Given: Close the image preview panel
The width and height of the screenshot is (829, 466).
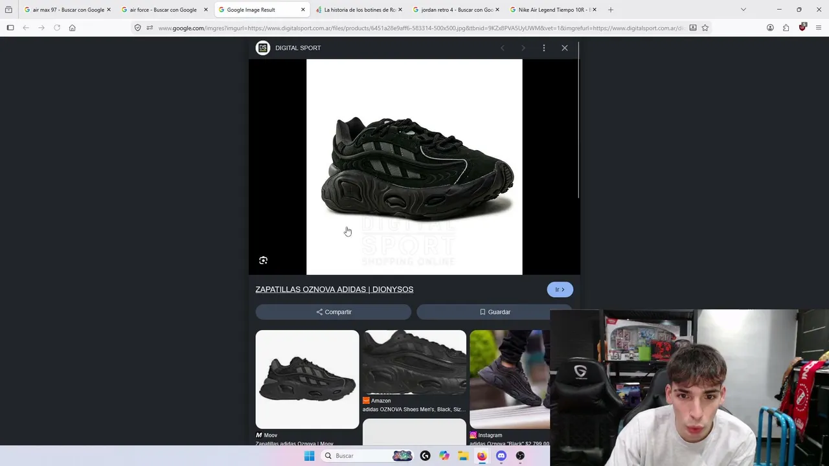Looking at the screenshot, I should [565, 48].
